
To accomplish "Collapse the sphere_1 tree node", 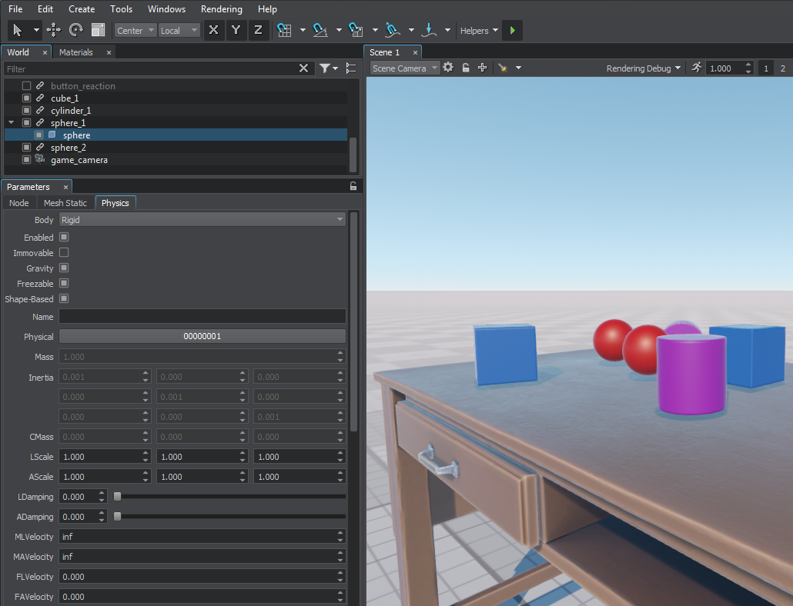I will click(12, 123).
